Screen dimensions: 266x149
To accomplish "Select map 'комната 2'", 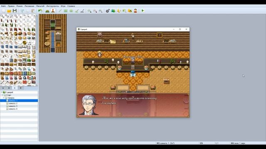I will coord(13,103).
